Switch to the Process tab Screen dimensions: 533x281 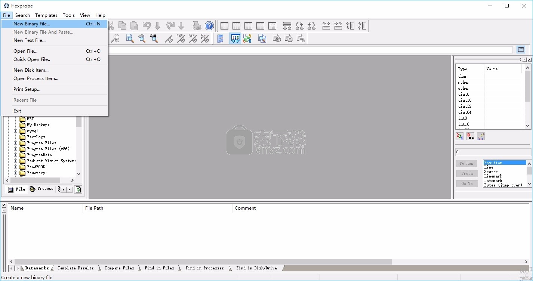[x=41, y=189]
